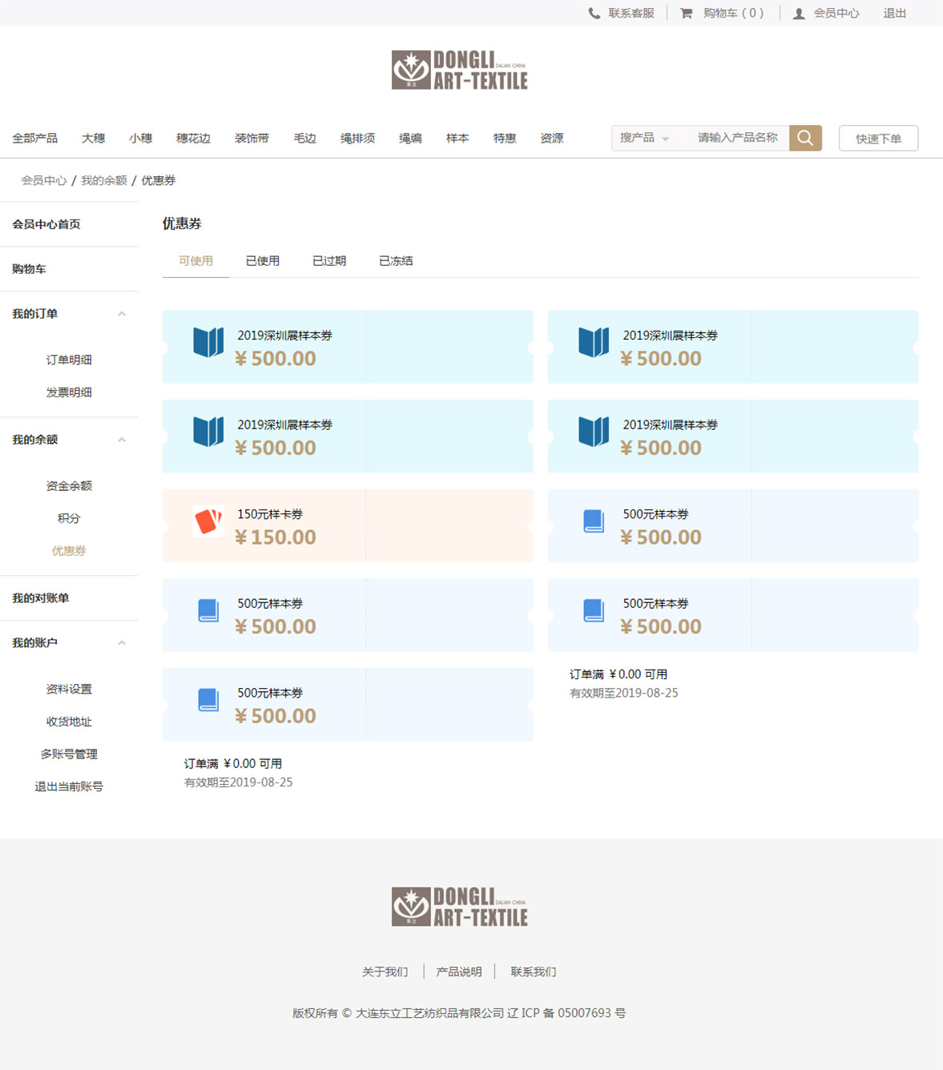Switch to the 已使用 coupon tab
Image resolution: width=943 pixels, height=1070 pixels.
[262, 261]
